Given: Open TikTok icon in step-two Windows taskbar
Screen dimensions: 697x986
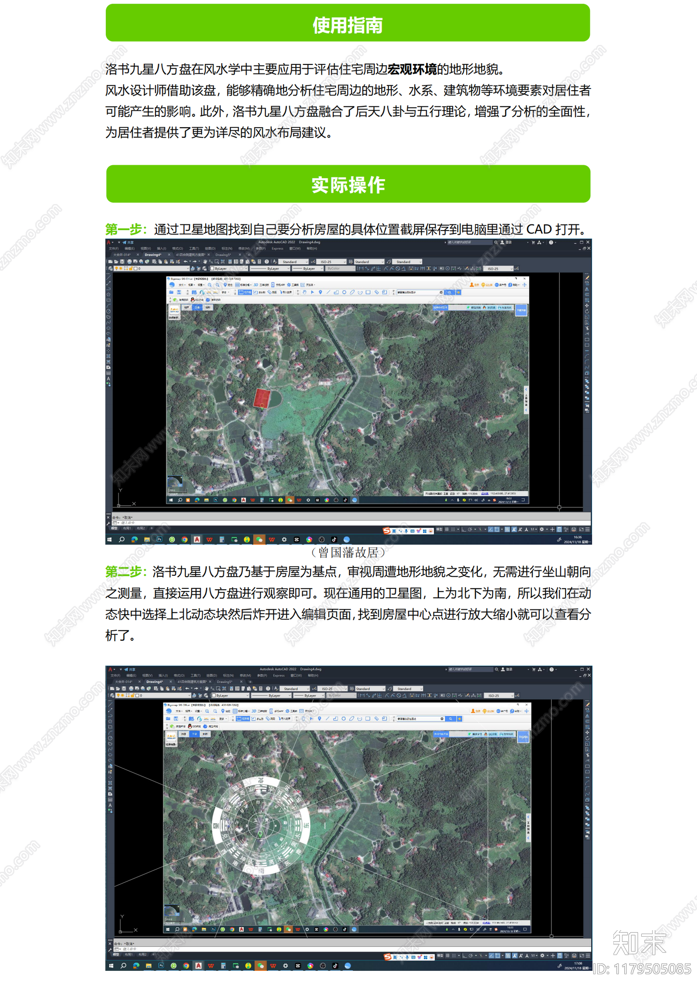Looking at the screenshot, I should coord(335,966).
